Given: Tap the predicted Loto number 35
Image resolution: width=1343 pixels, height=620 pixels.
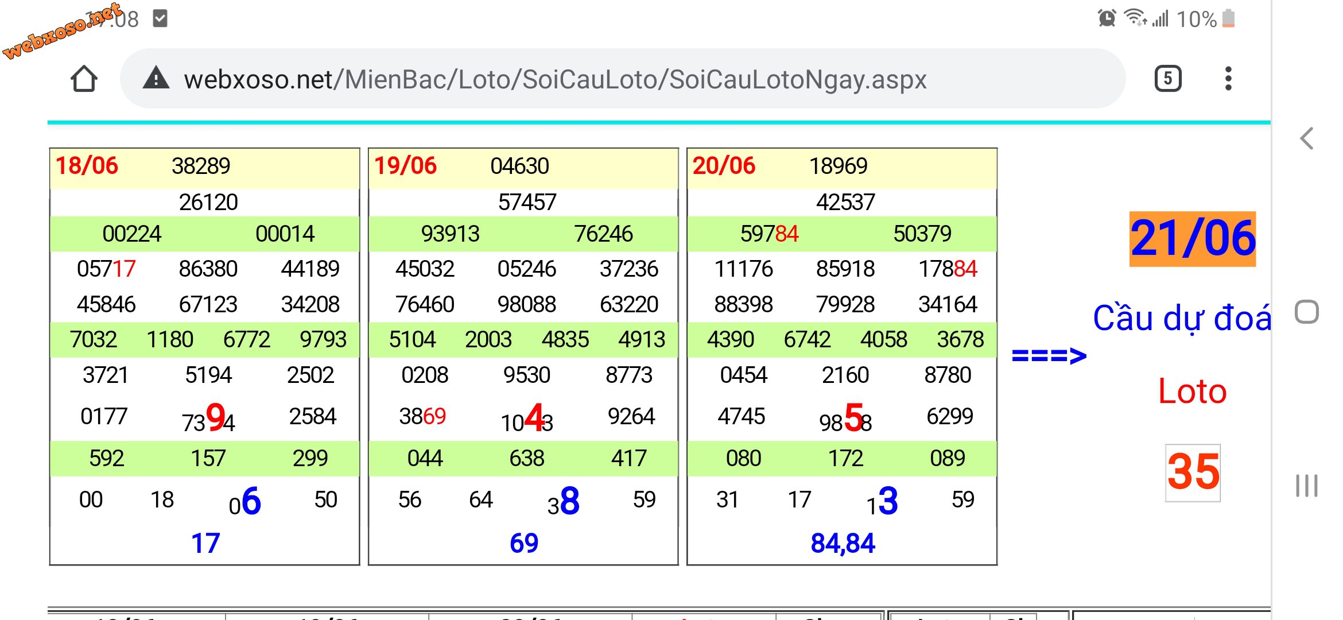Looking at the screenshot, I should (1193, 472).
